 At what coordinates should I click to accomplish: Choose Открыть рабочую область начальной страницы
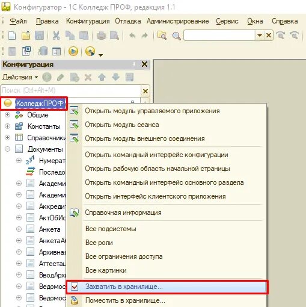tap(167, 169)
